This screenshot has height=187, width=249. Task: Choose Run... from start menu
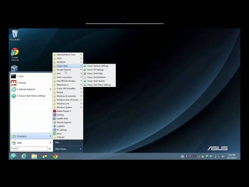coord(68,142)
